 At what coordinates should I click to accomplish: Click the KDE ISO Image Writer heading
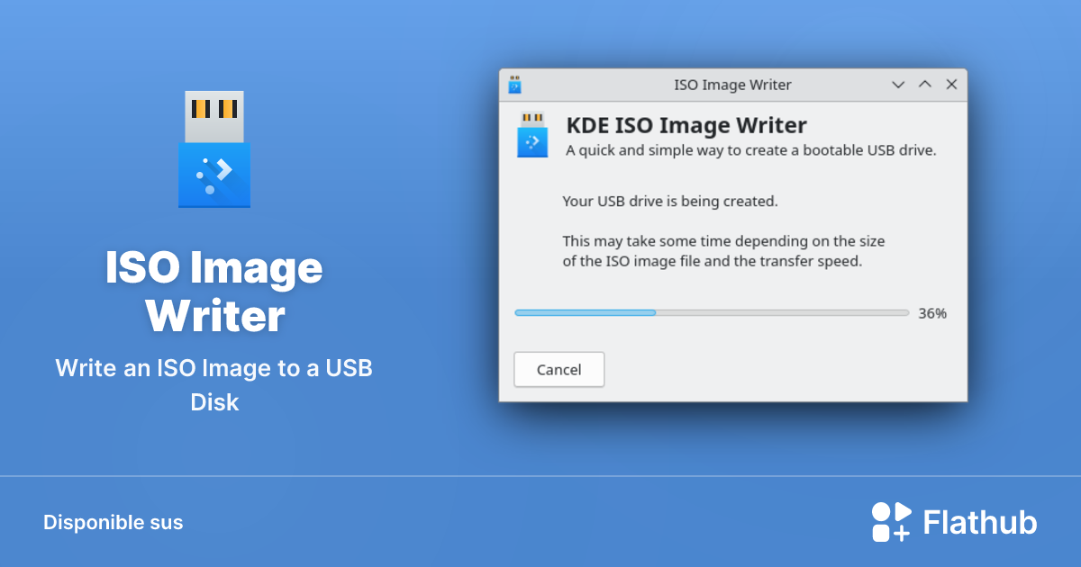click(x=686, y=125)
